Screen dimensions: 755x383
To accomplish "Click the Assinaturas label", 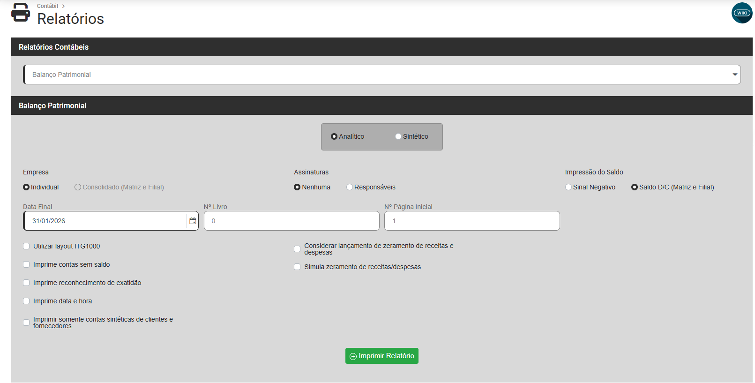I will click(311, 172).
